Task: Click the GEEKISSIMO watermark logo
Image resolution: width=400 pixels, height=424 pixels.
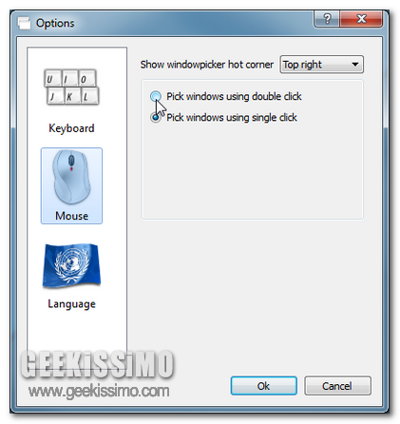Action: click(97, 365)
